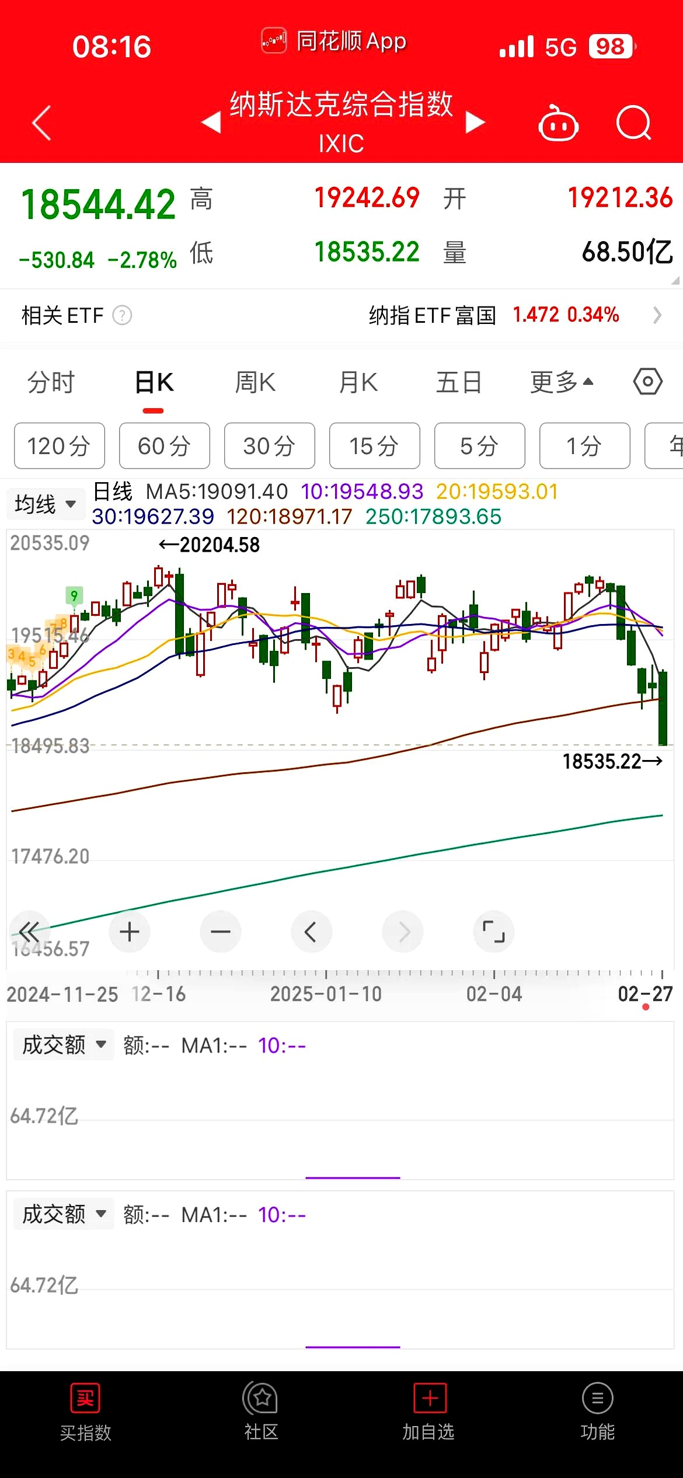The width and height of the screenshot is (683, 1478).
Task: Zoom in chart with plus button
Action: pos(129,932)
